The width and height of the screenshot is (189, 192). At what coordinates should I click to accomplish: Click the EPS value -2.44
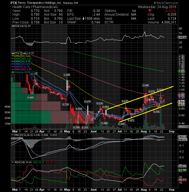[96, 15]
